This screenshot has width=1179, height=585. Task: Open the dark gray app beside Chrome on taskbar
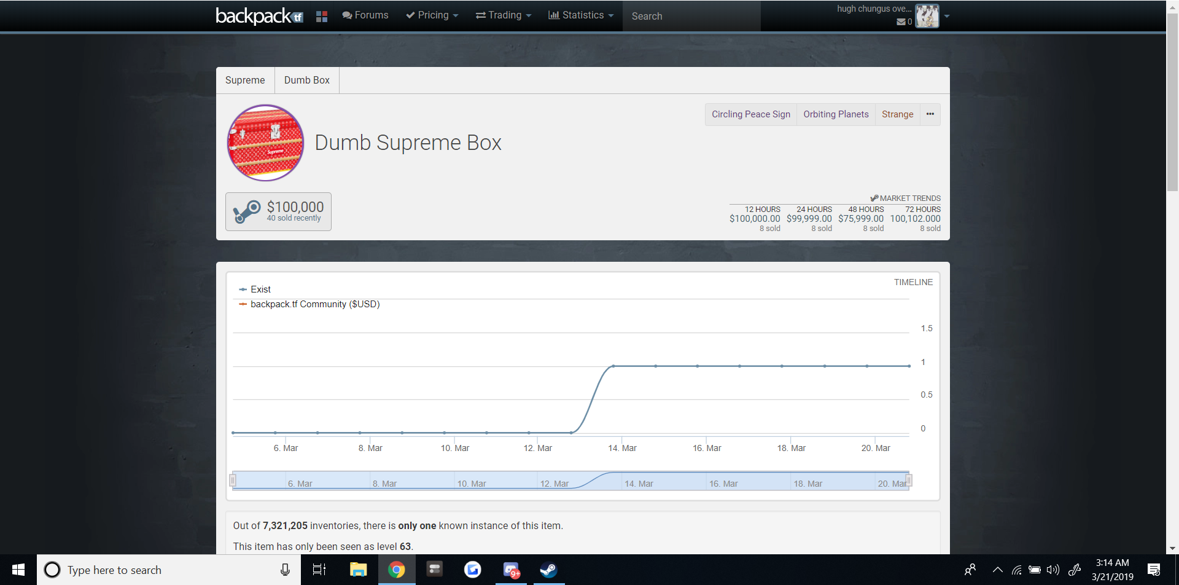435,570
